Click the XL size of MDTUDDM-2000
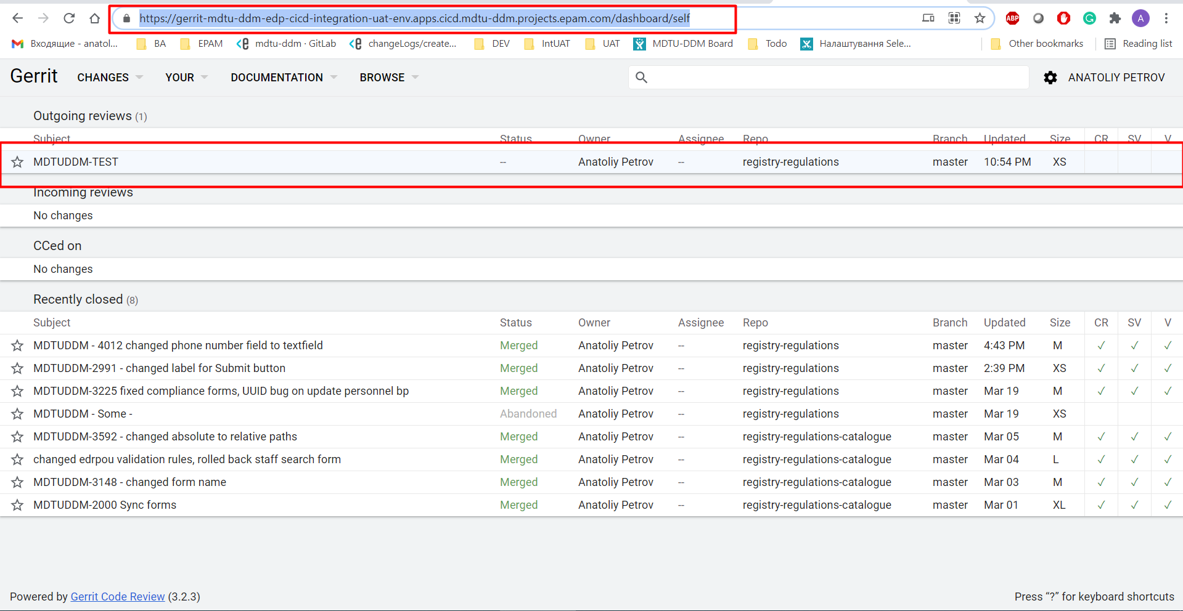1183x611 pixels. point(1058,505)
